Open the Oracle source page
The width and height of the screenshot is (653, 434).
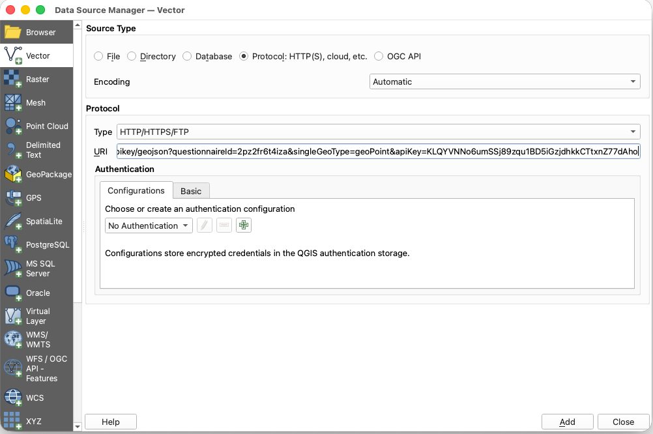[36, 293]
